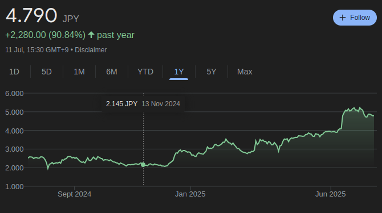
Task: Click the 2.000 y-axis label
Action: [14, 168]
